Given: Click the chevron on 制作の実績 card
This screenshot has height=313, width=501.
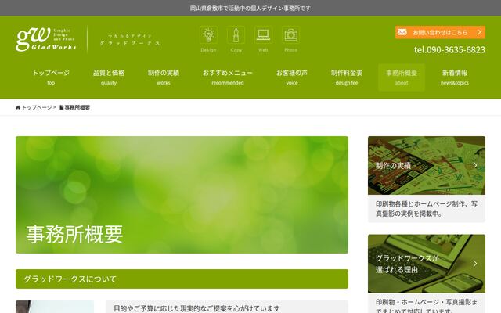Looking at the screenshot, I should click(x=475, y=165).
